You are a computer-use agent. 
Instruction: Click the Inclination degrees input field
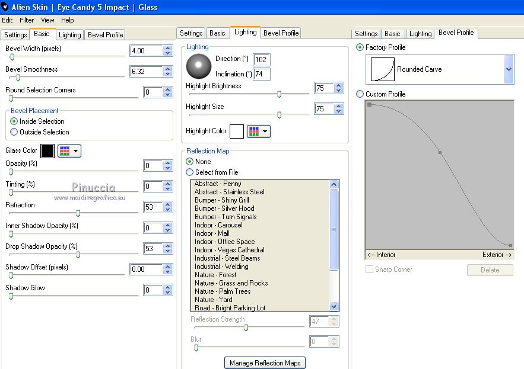coord(261,74)
